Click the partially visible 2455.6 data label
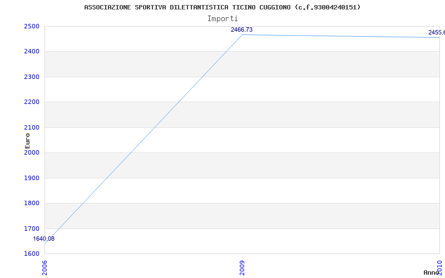The height and width of the screenshot is (278, 445). click(x=437, y=32)
